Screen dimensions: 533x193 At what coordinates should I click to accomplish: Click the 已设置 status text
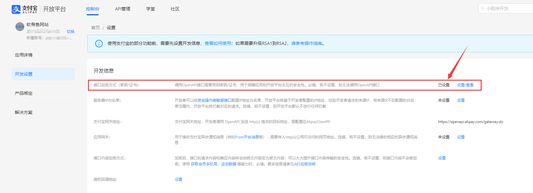[x=444, y=85]
